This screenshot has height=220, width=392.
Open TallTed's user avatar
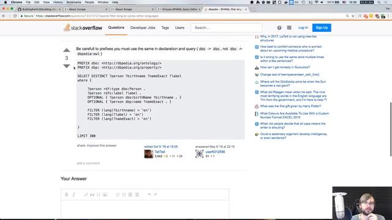148,154
